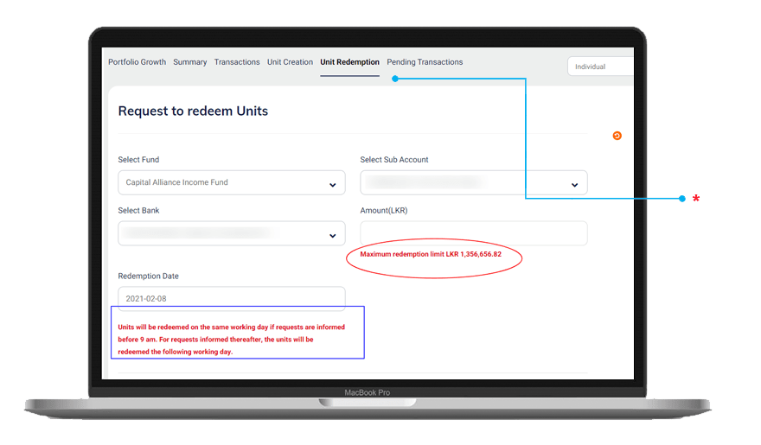
Task: Click the Select Sub Account label
Action: tap(394, 160)
